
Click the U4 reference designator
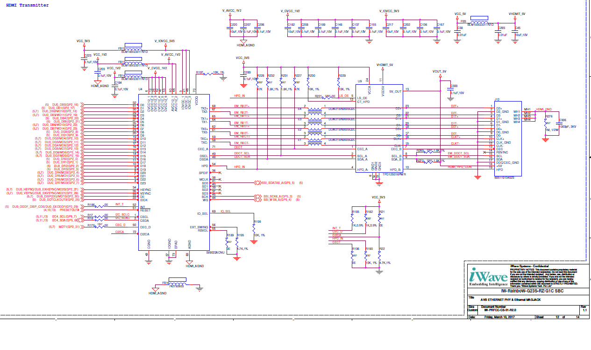140,88
